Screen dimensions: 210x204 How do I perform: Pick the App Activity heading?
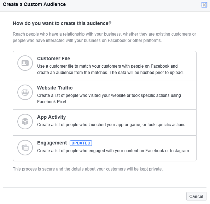[x=51, y=117]
